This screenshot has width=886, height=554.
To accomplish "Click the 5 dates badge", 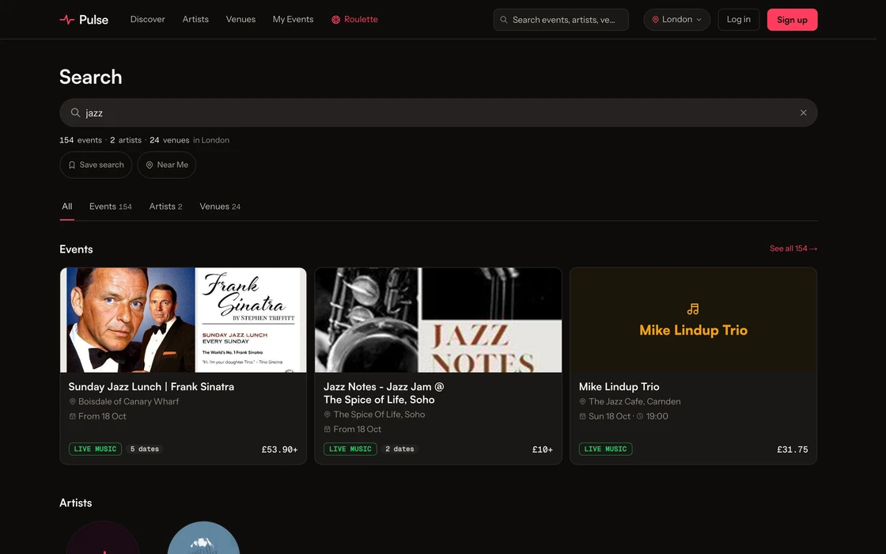I will click(x=144, y=449).
